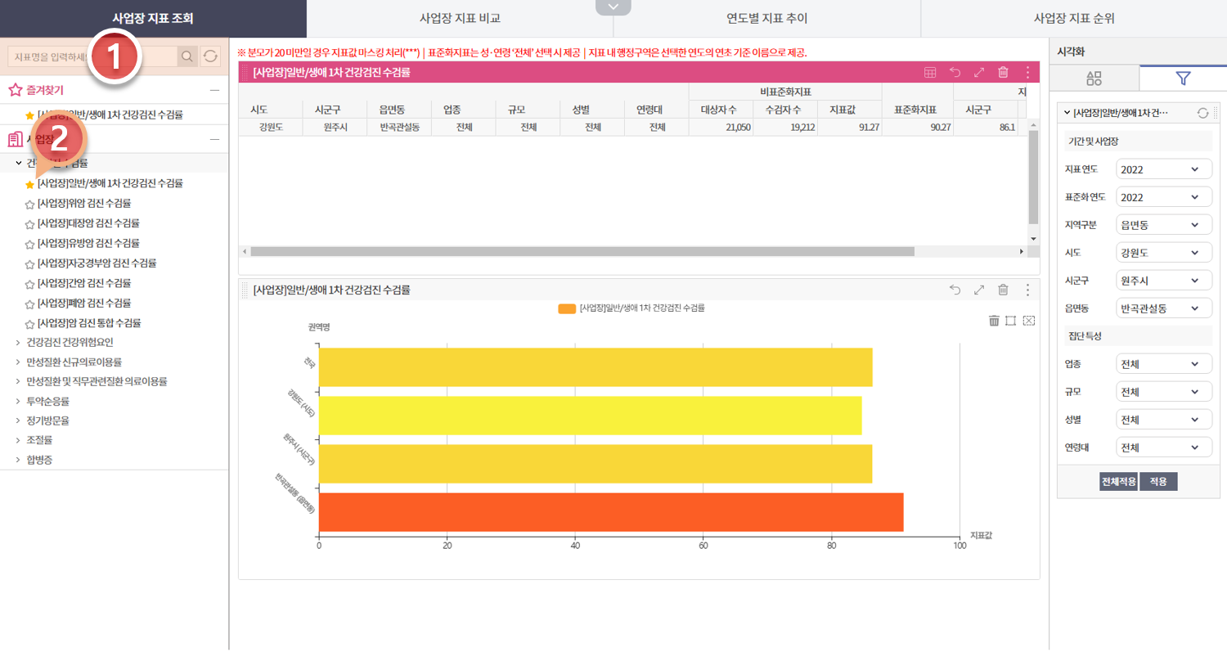Image resolution: width=1227 pixels, height=652 pixels.
Task: Open more options menu in pink table header
Action: pyautogui.click(x=1027, y=72)
